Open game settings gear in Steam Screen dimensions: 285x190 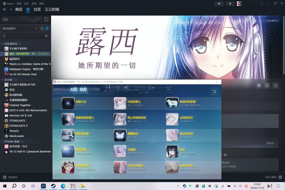[259, 85]
